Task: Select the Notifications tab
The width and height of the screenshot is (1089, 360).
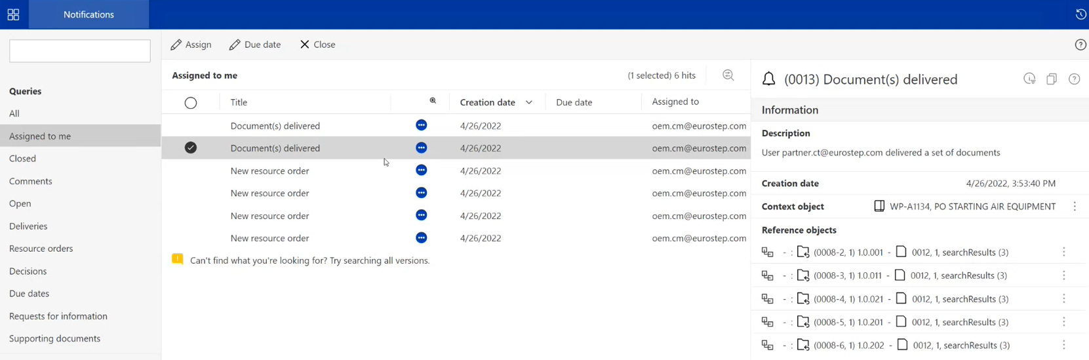Action: pyautogui.click(x=89, y=14)
